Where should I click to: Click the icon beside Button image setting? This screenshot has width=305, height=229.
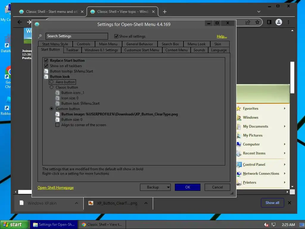tap(57, 114)
